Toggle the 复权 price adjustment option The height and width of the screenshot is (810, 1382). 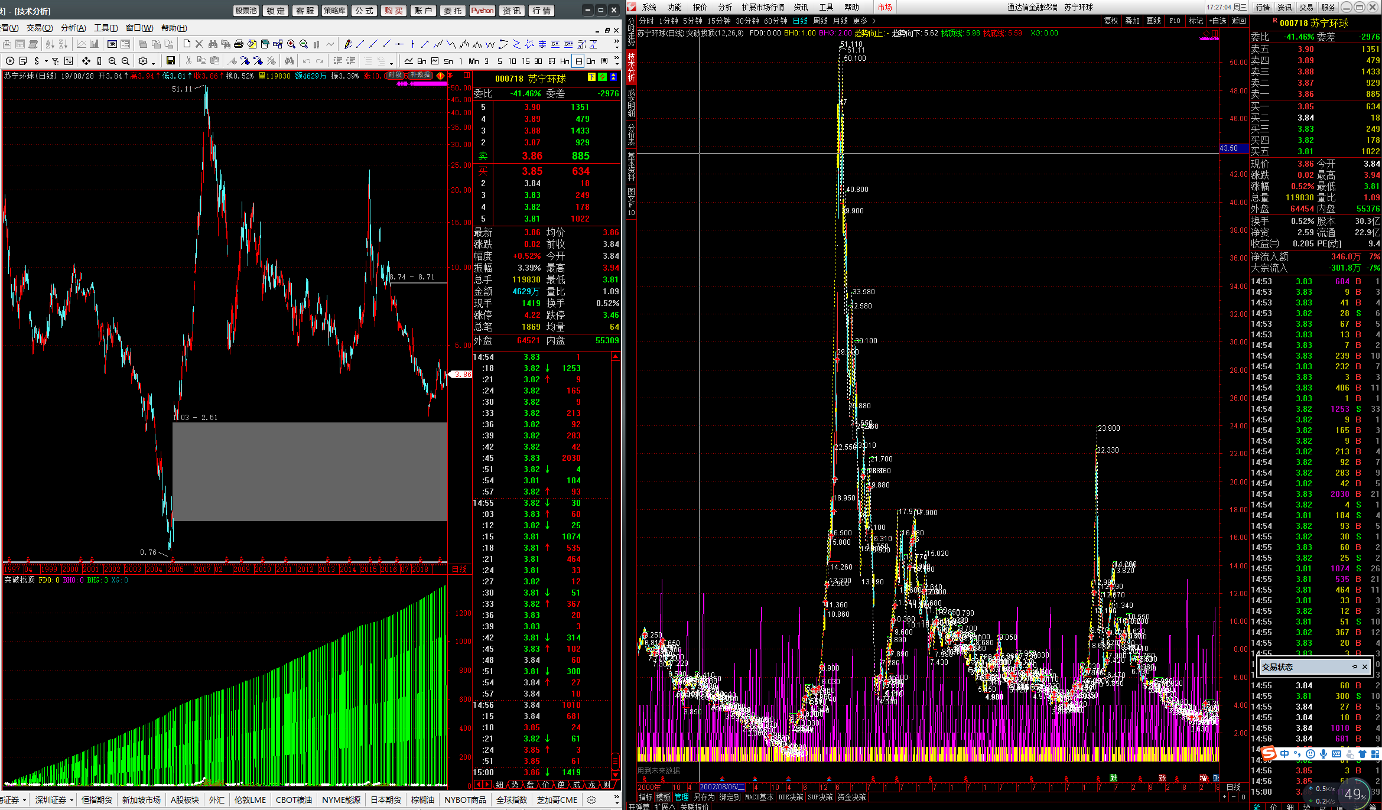point(1111,21)
